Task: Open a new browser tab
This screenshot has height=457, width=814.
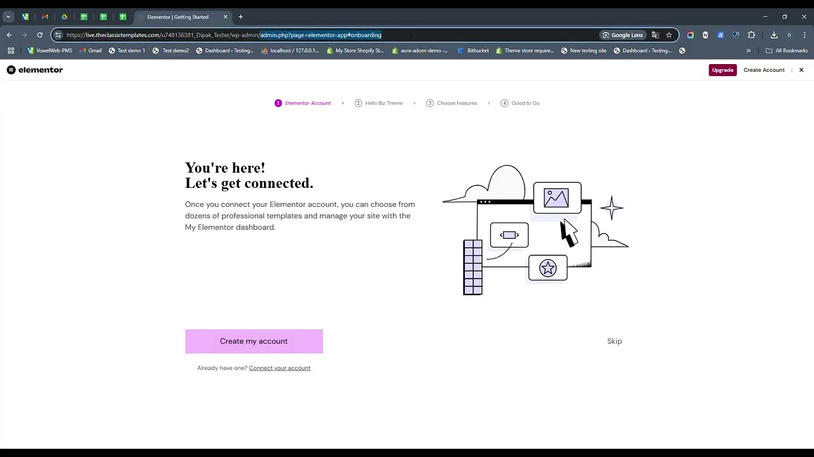Action: click(240, 17)
